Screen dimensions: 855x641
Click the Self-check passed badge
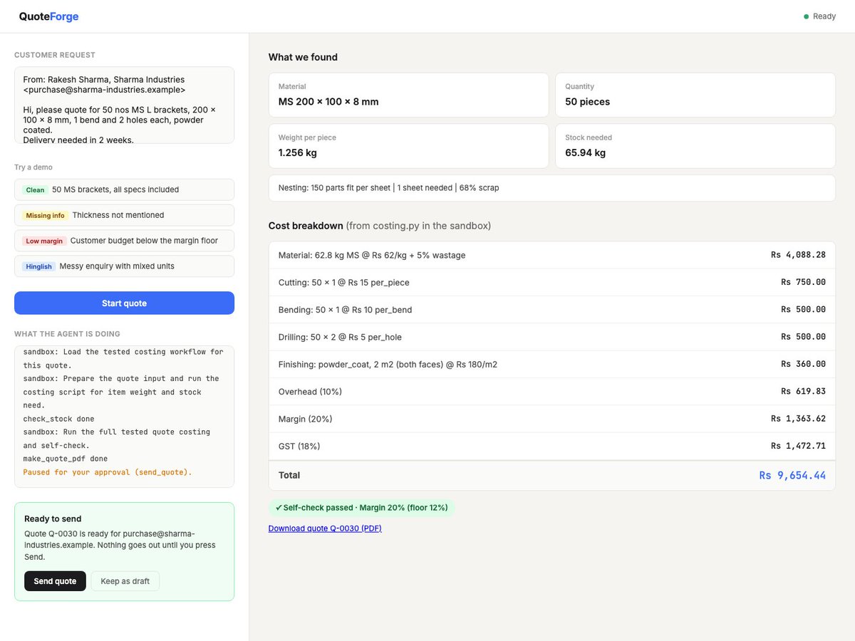pos(362,508)
